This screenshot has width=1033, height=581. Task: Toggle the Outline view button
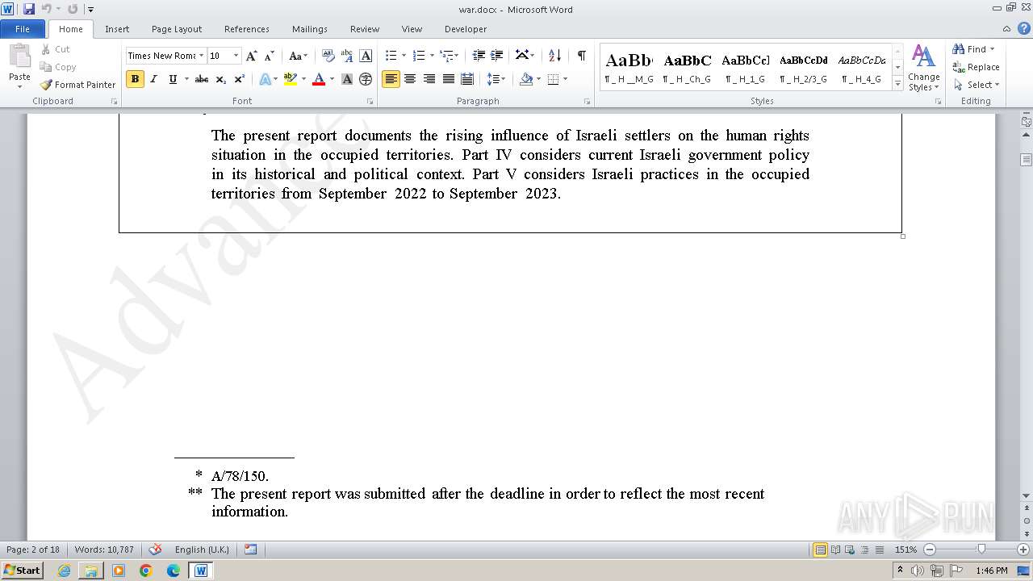[864, 550]
